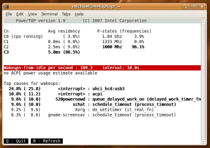This screenshot has height=148, width=210.
Task: Click the PowerTOP version 1.9 header
Action: 40,21
